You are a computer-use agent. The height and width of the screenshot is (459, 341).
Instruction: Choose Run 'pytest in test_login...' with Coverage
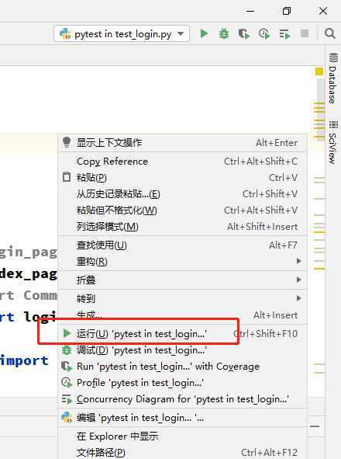182,367
